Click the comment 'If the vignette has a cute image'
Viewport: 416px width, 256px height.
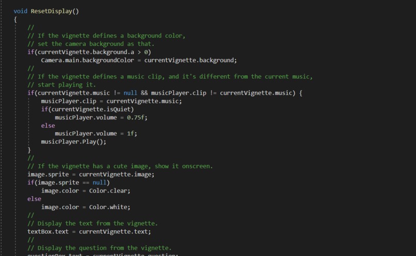pyautogui.click(x=120, y=166)
